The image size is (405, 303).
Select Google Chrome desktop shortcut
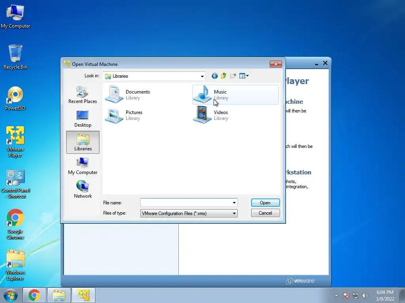click(15, 224)
